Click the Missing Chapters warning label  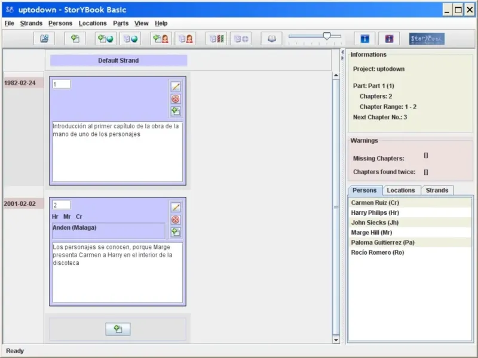pyautogui.click(x=379, y=158)
